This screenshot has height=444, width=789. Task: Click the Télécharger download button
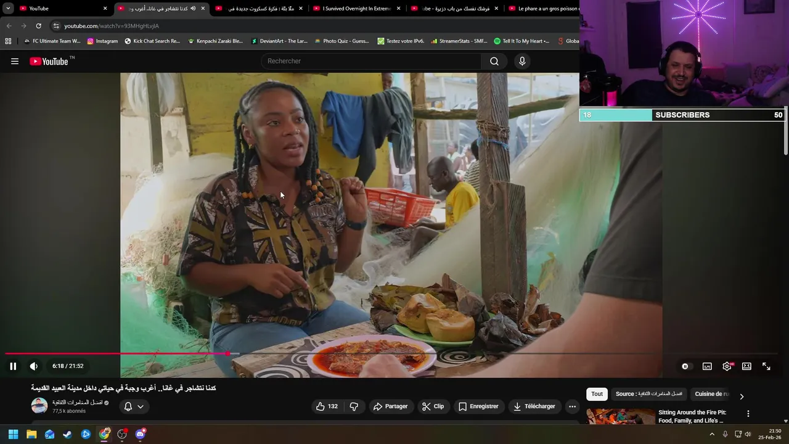click(x=534, y=406)
